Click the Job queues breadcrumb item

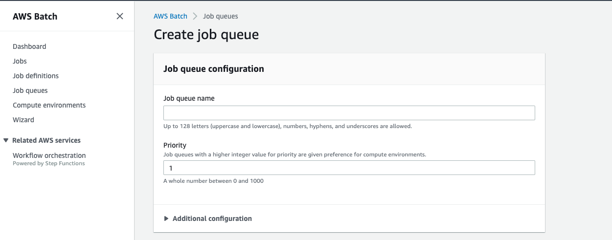(x=221, y=16)
